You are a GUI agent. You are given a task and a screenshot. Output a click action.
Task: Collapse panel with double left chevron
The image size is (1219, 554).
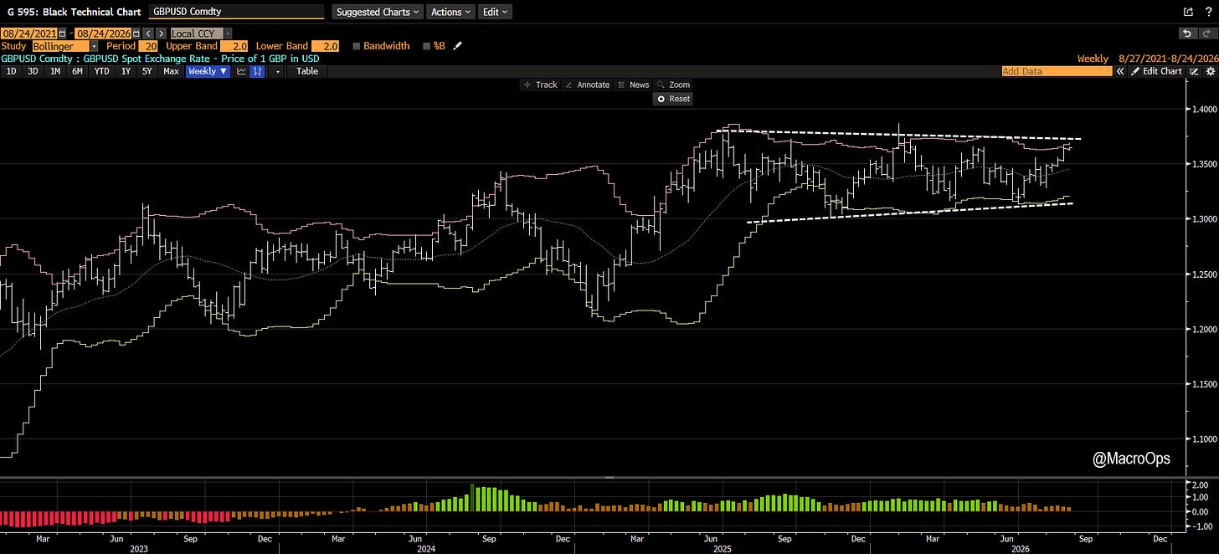[x=1119, y=71]
